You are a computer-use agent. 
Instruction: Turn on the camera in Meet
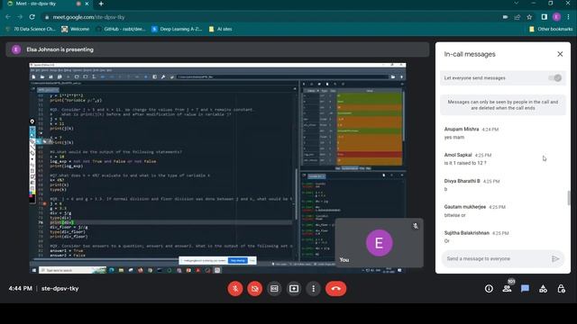pos(254,289)
